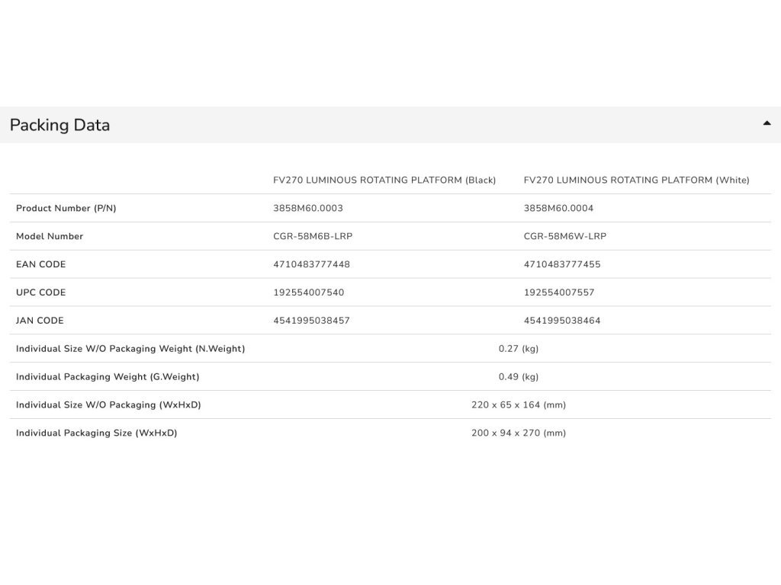Click EAN code 4710483777455

click(562, 264)
